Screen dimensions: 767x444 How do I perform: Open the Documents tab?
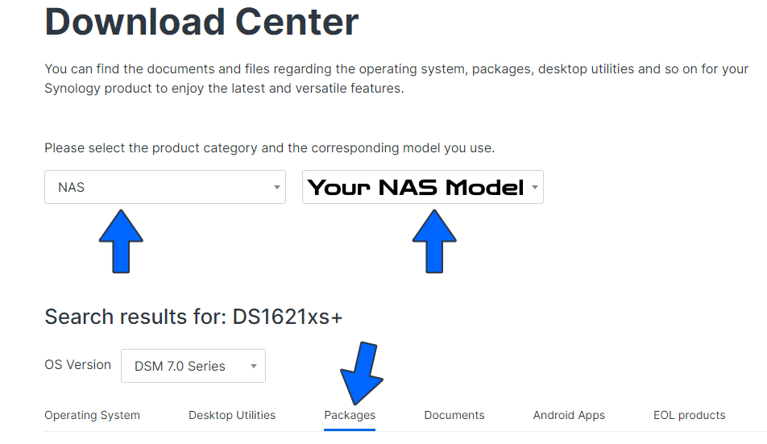[x=454, y=415]
